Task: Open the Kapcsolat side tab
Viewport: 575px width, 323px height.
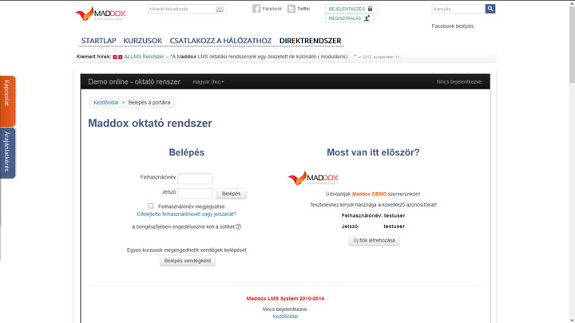Action: click(7, 101)
